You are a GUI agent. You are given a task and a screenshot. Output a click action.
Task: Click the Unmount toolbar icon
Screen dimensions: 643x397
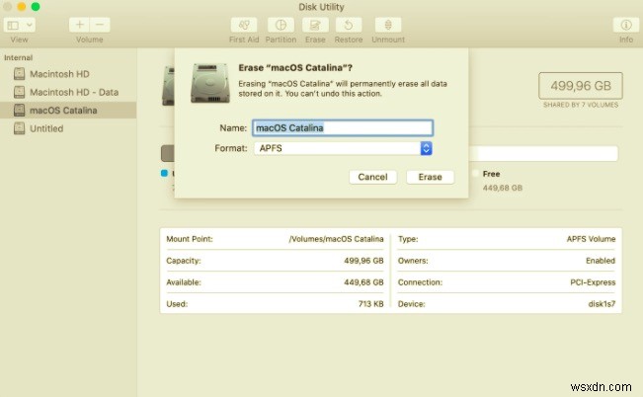click(388, 24)
